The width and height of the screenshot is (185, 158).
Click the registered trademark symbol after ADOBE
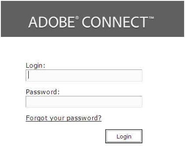coord(77,18)
